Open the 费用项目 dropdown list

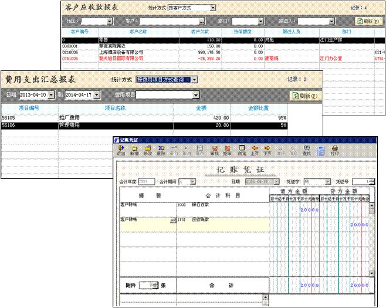[195, 94]
